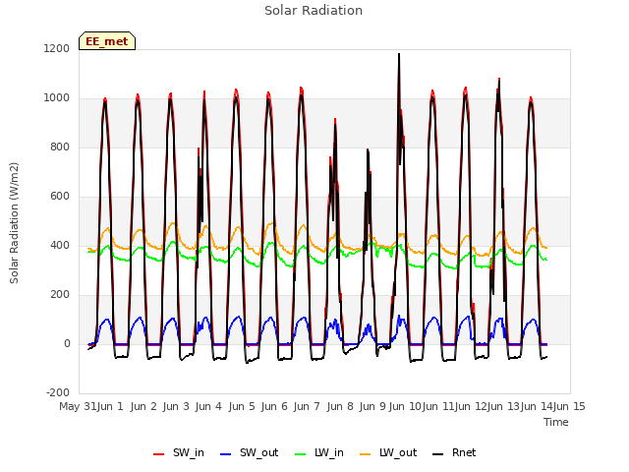Click the 200 y-axis tick label
This screenshot has height=472, width=629.
pyautogui.click(x=60, y=295)
